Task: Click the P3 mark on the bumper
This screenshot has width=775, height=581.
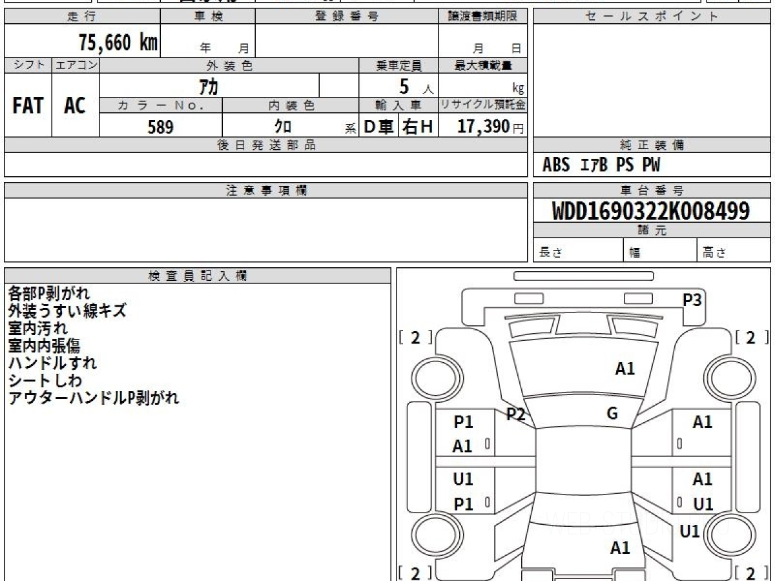Action: 693,300
